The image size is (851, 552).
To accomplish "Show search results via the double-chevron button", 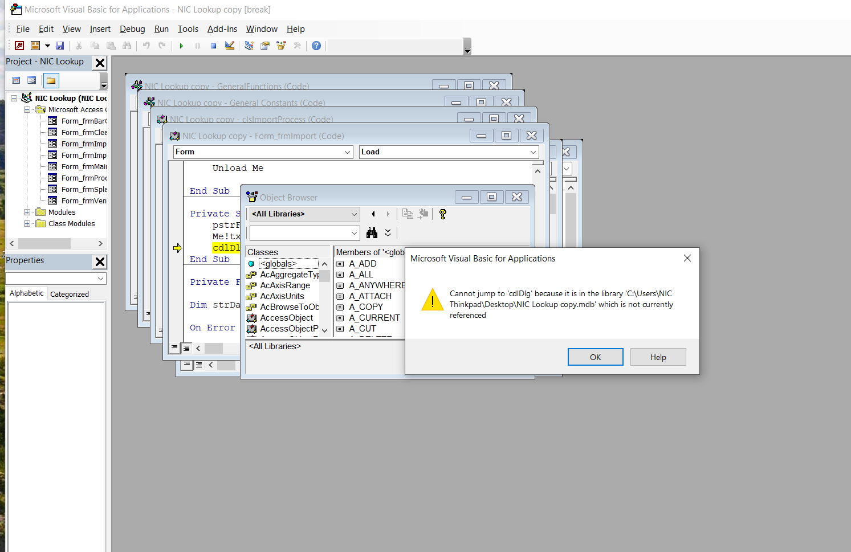I will [x=388, y=232].
